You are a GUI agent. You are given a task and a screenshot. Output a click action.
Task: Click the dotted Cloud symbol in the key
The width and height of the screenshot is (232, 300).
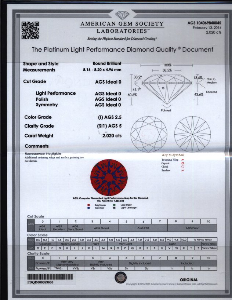tap(184, 167)
